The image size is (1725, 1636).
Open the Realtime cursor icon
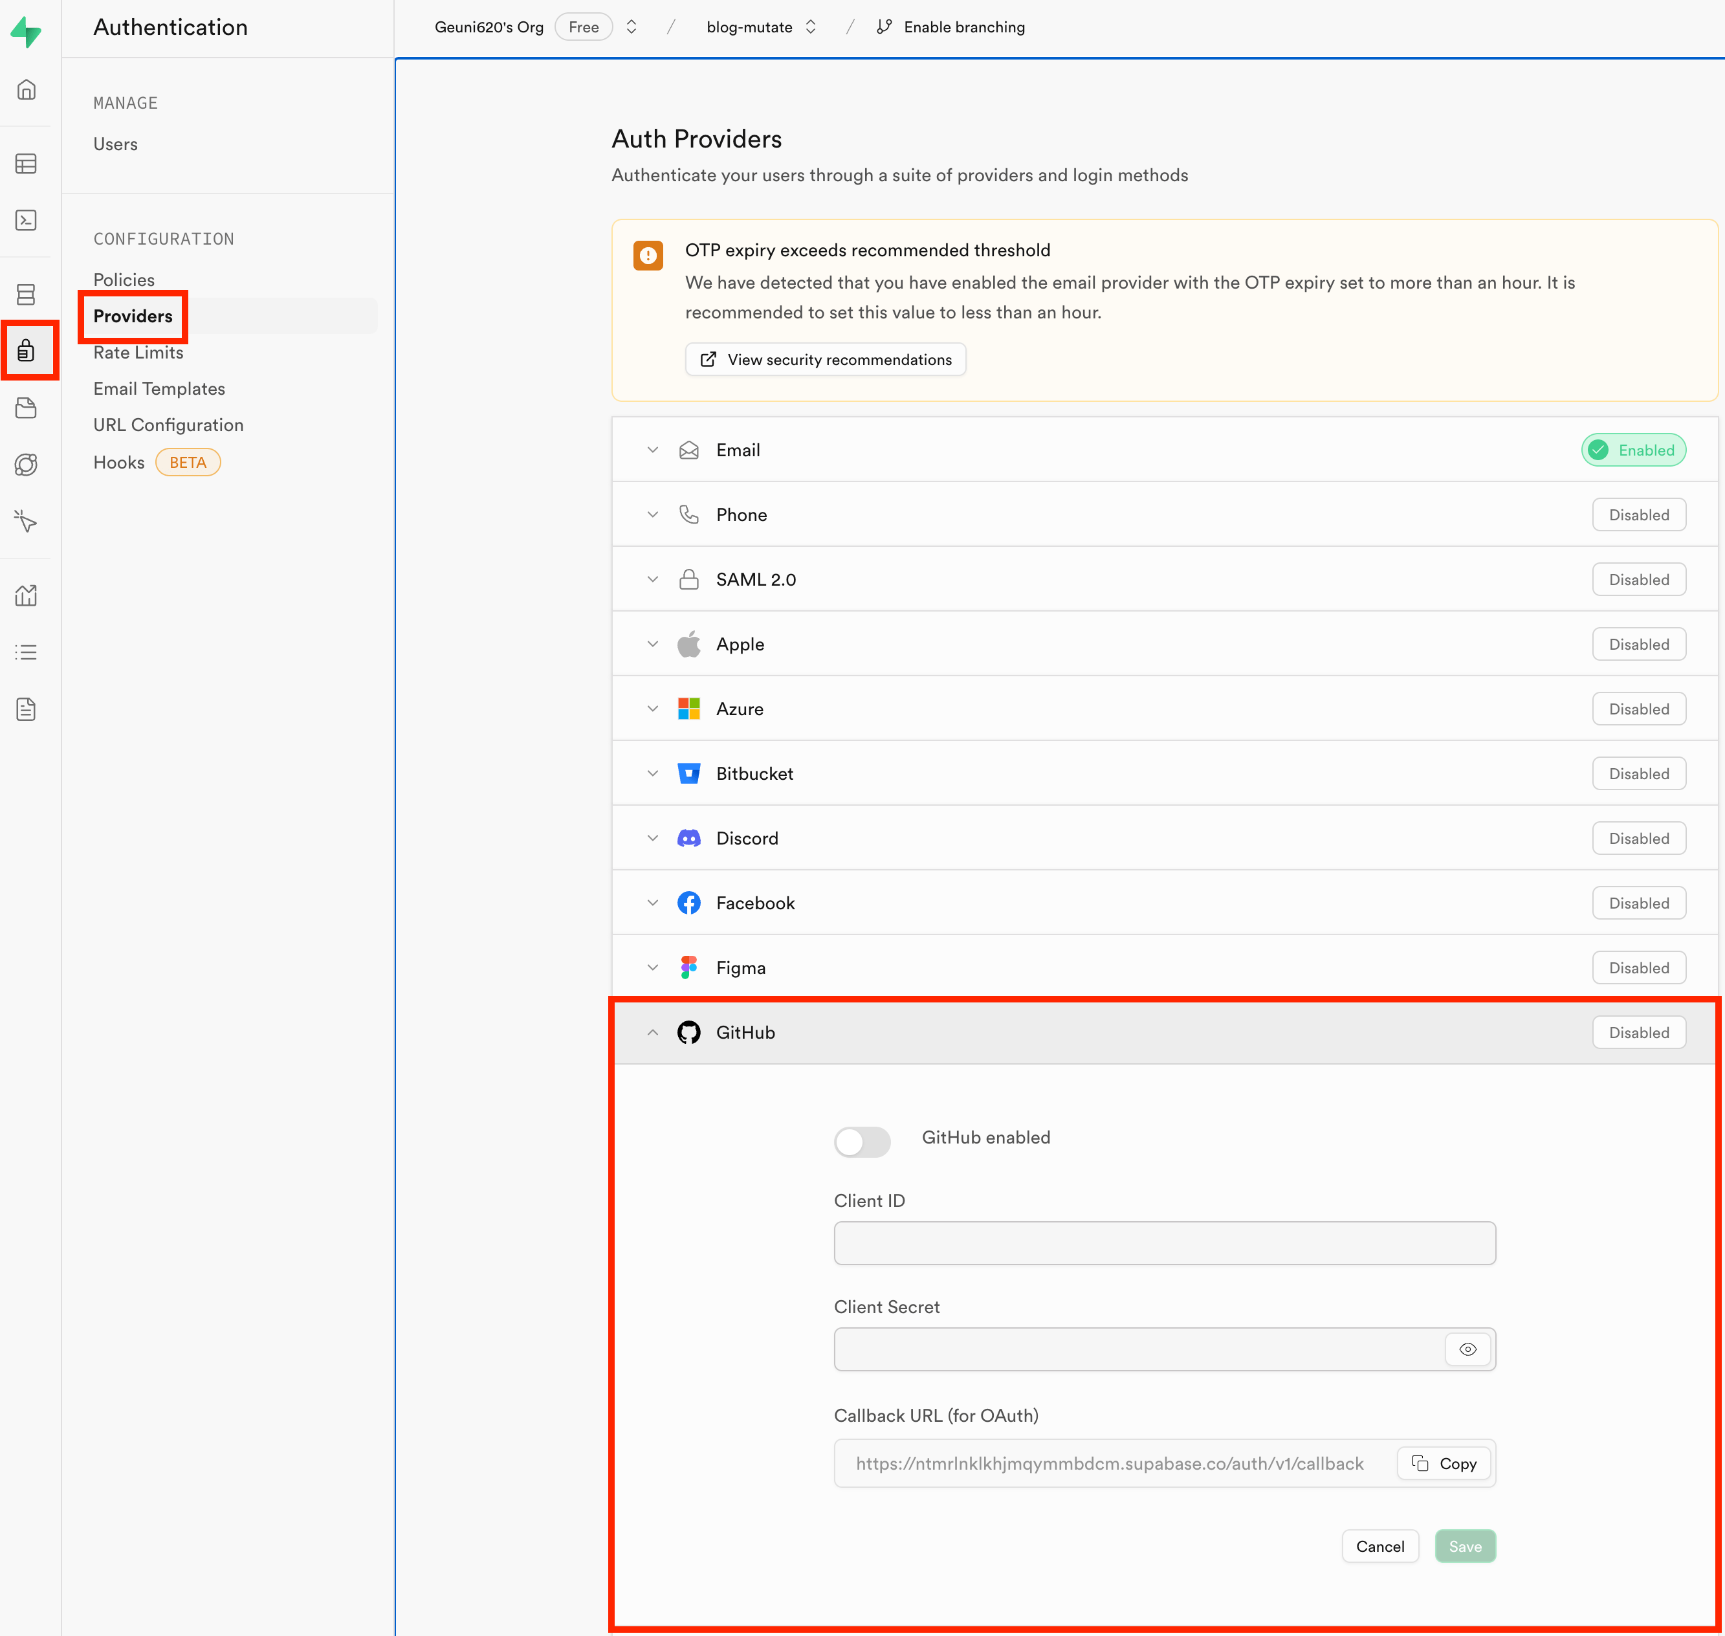(x=26, y=522)
